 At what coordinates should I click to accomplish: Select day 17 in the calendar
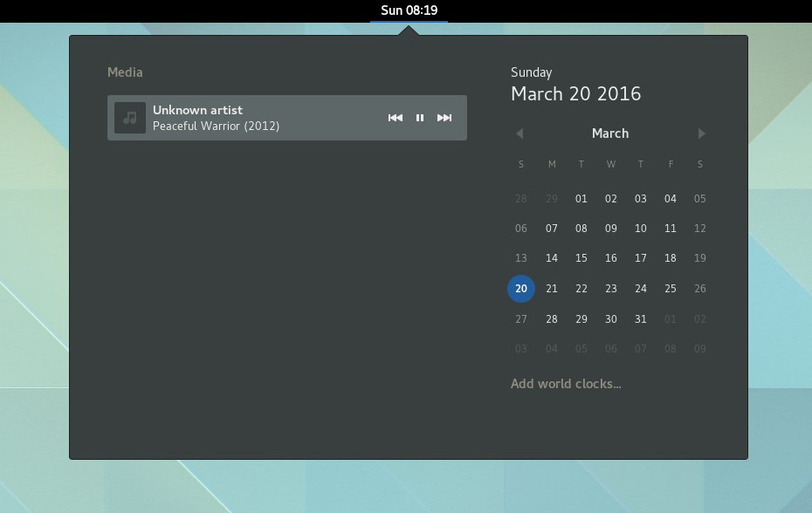pyautogui.click(x=641, y=257)
